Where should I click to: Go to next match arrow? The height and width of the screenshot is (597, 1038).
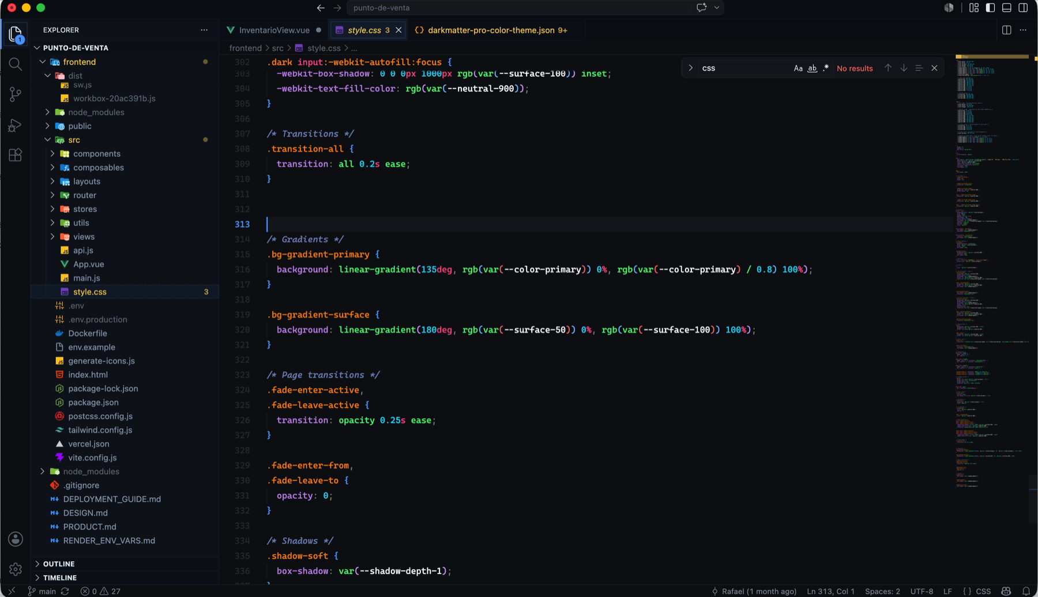(904, 68)
